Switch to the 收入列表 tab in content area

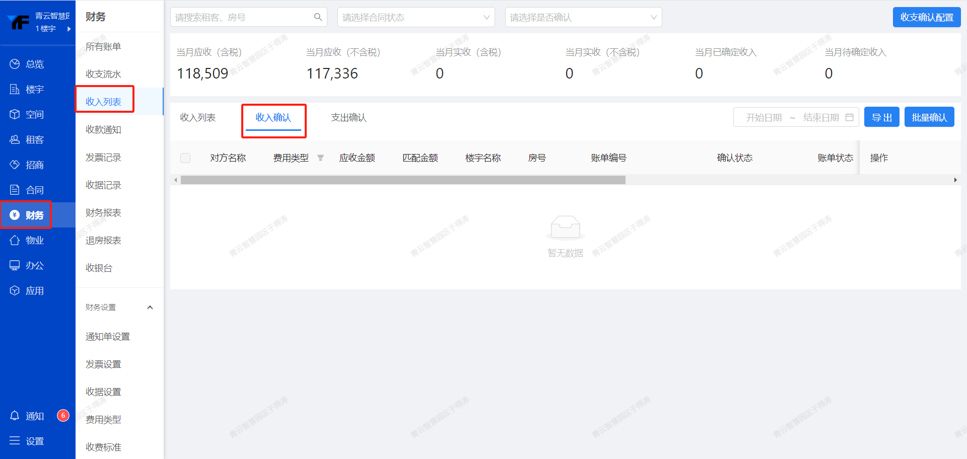(198, 118)
